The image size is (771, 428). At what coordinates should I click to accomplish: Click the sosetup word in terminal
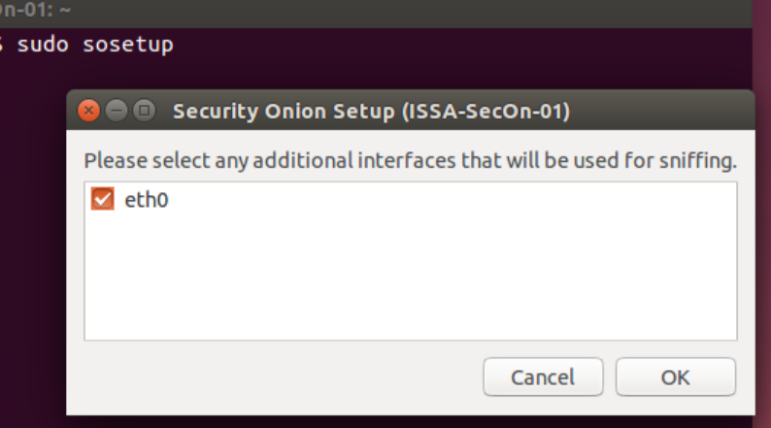[128, 45]
